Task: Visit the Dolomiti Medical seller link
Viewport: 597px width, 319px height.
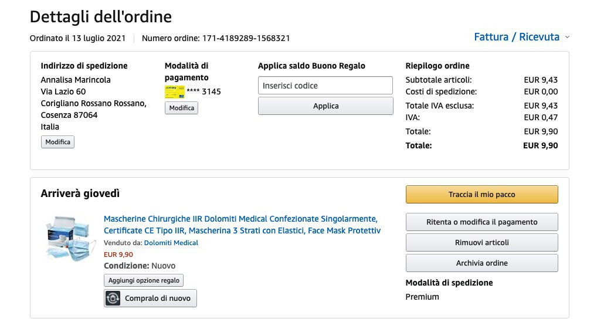Action: click(x=171, y=243)
